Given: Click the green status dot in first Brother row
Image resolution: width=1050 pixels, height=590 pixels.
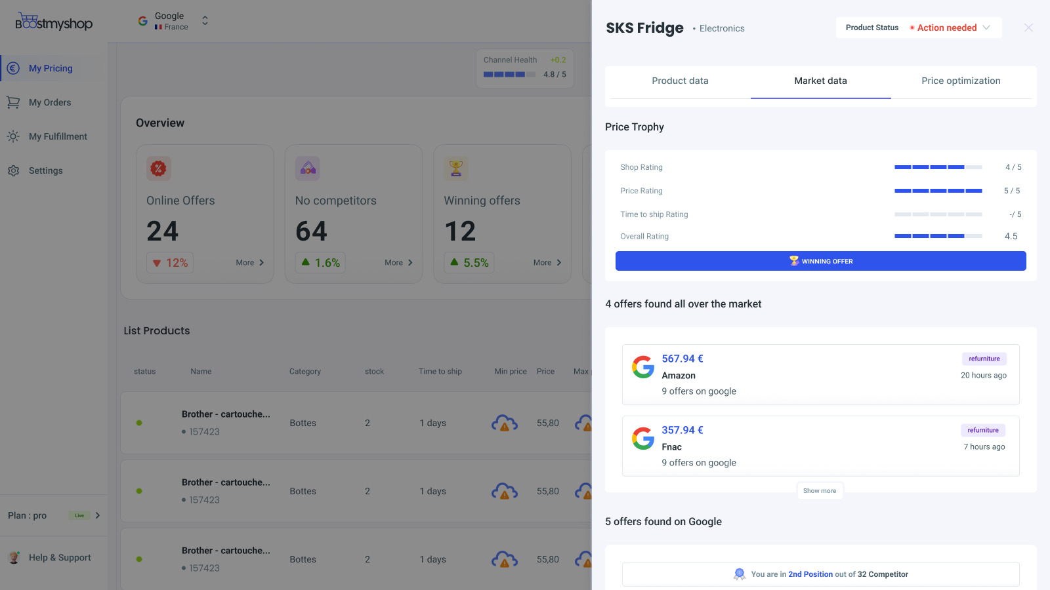Looking at the screenshot, I should point(139,423).
